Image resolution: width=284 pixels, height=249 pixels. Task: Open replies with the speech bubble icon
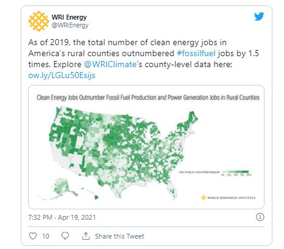65,236
